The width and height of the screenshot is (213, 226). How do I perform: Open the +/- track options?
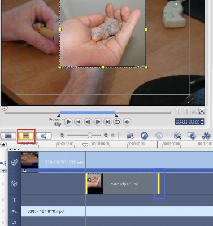coord(14,149)
